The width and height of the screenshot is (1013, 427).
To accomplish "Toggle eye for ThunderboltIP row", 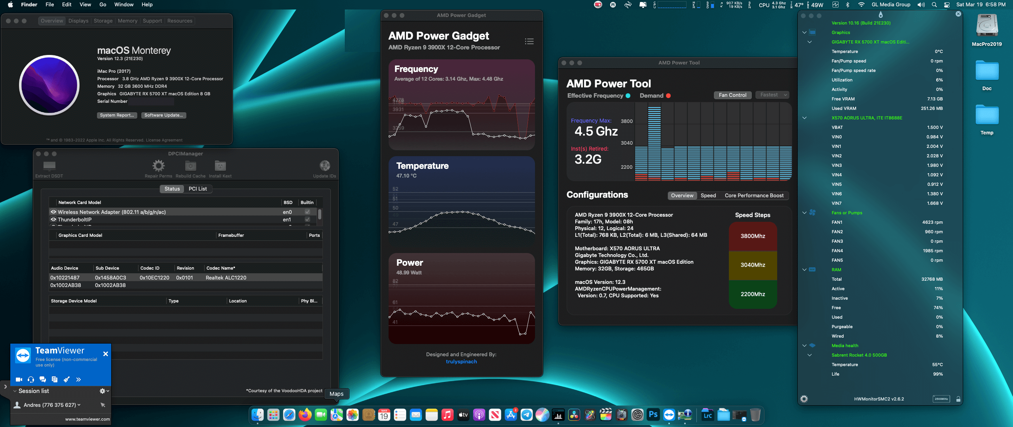I will coord(53,219).
